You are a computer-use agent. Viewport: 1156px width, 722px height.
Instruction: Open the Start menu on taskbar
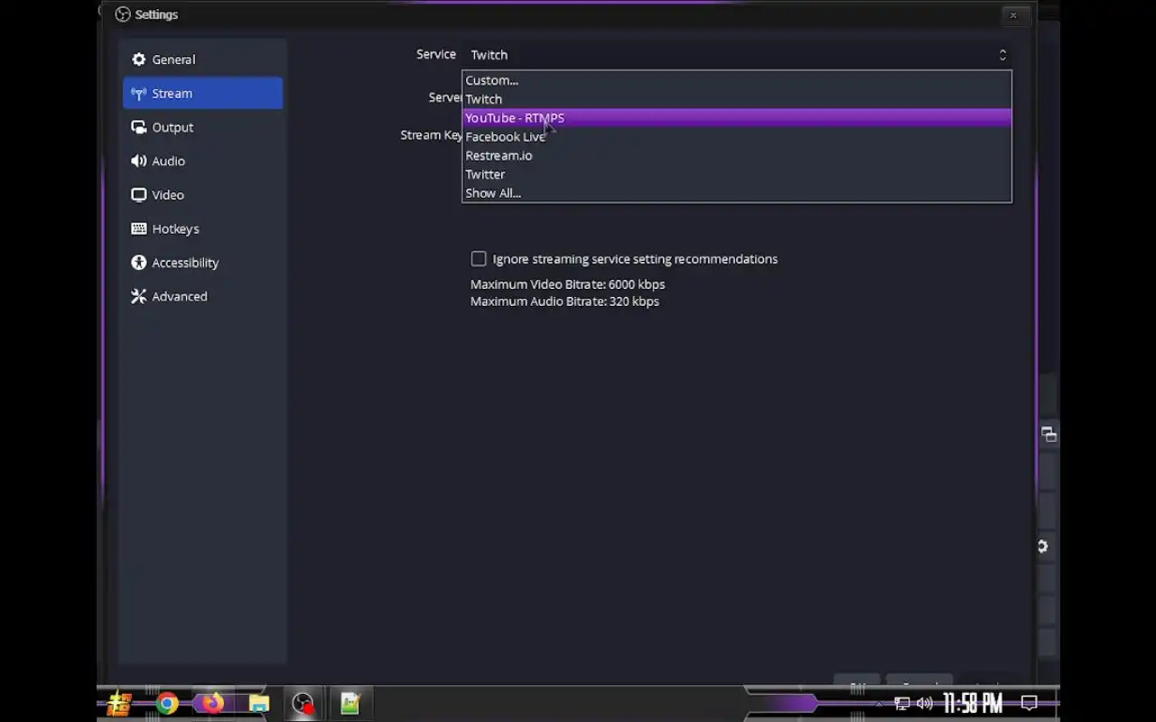(119, 703)
